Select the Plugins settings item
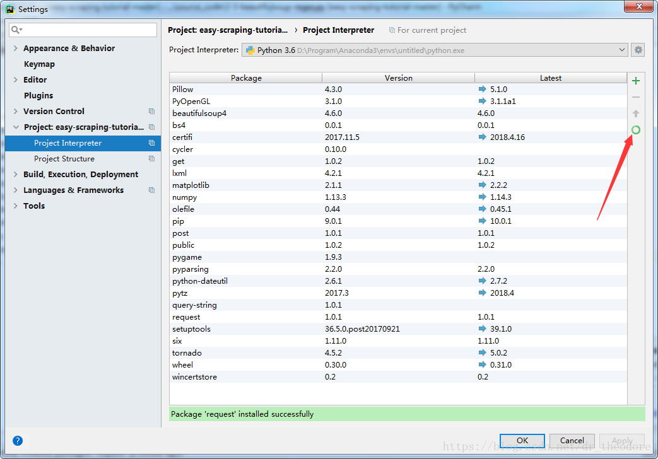This screenshot has width=658, height=459. (x=38, y=96)
